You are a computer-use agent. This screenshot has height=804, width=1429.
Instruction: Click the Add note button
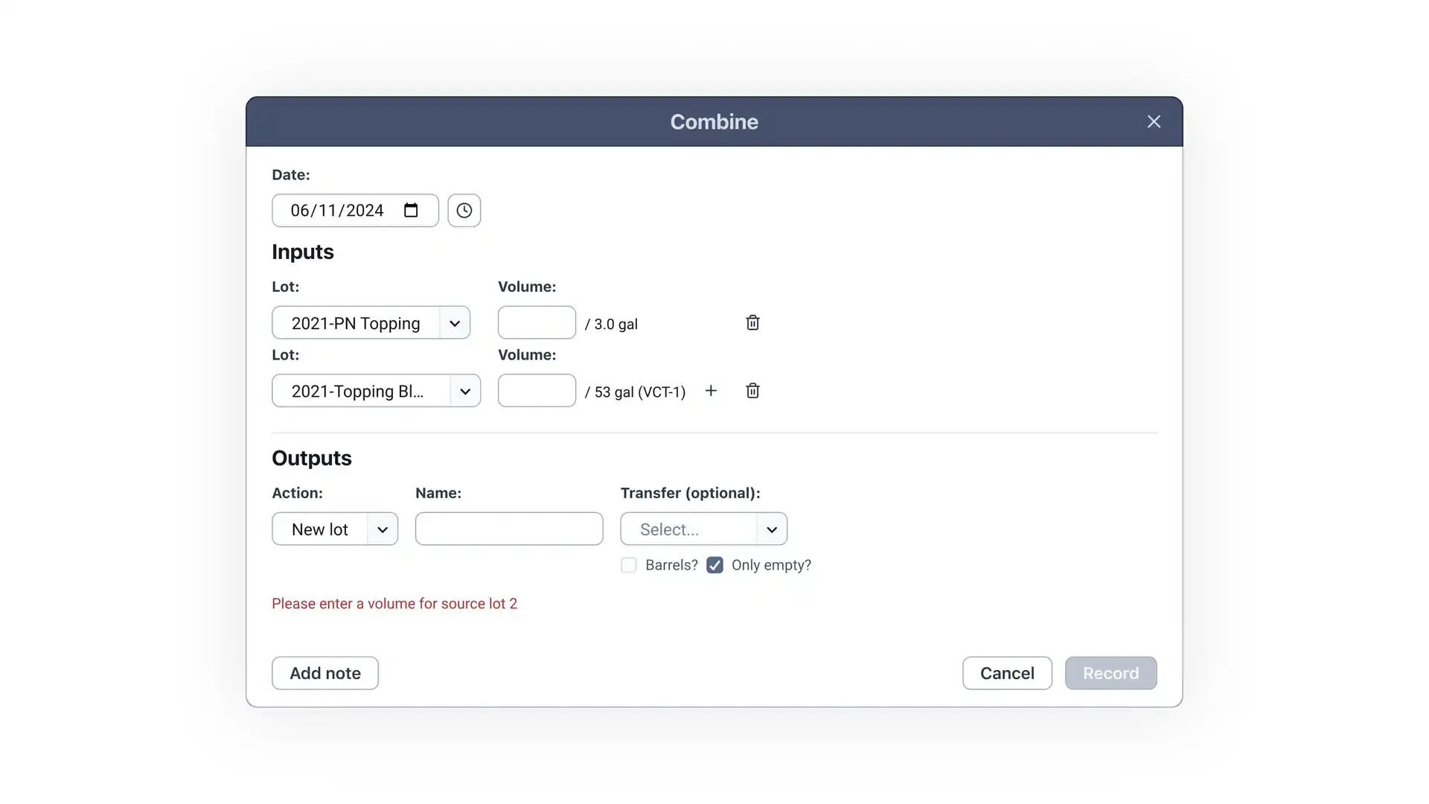pos(325,672)
